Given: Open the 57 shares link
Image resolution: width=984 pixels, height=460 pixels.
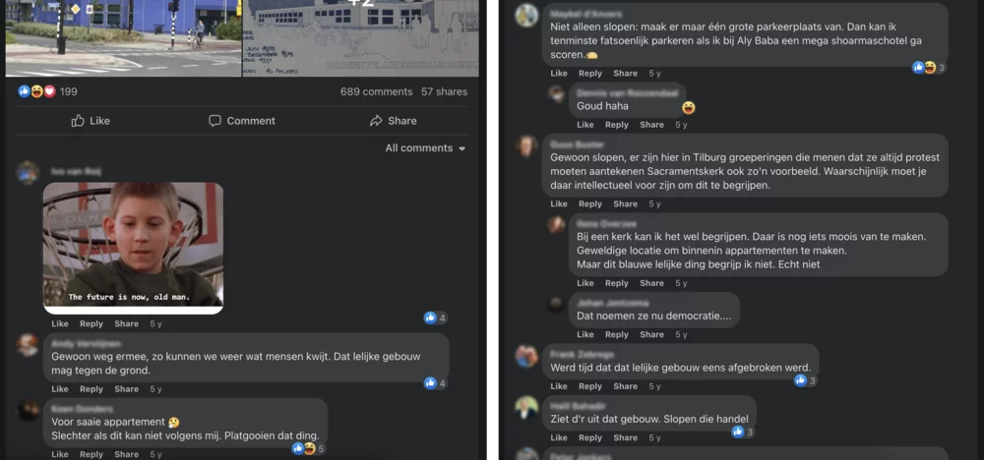Looking at the screenshot, I should pyautogui.click(x=445, y=91).
